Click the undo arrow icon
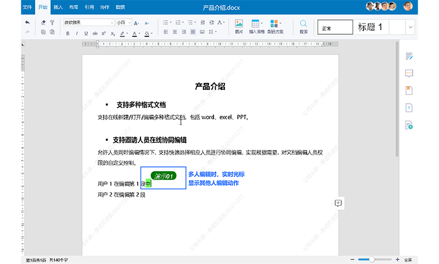439x264 pixels. click(27, 23)
